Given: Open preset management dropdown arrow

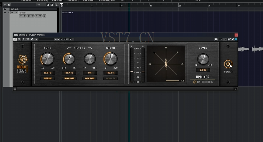Looking at the screenshot, I should (x=61, y=39).
